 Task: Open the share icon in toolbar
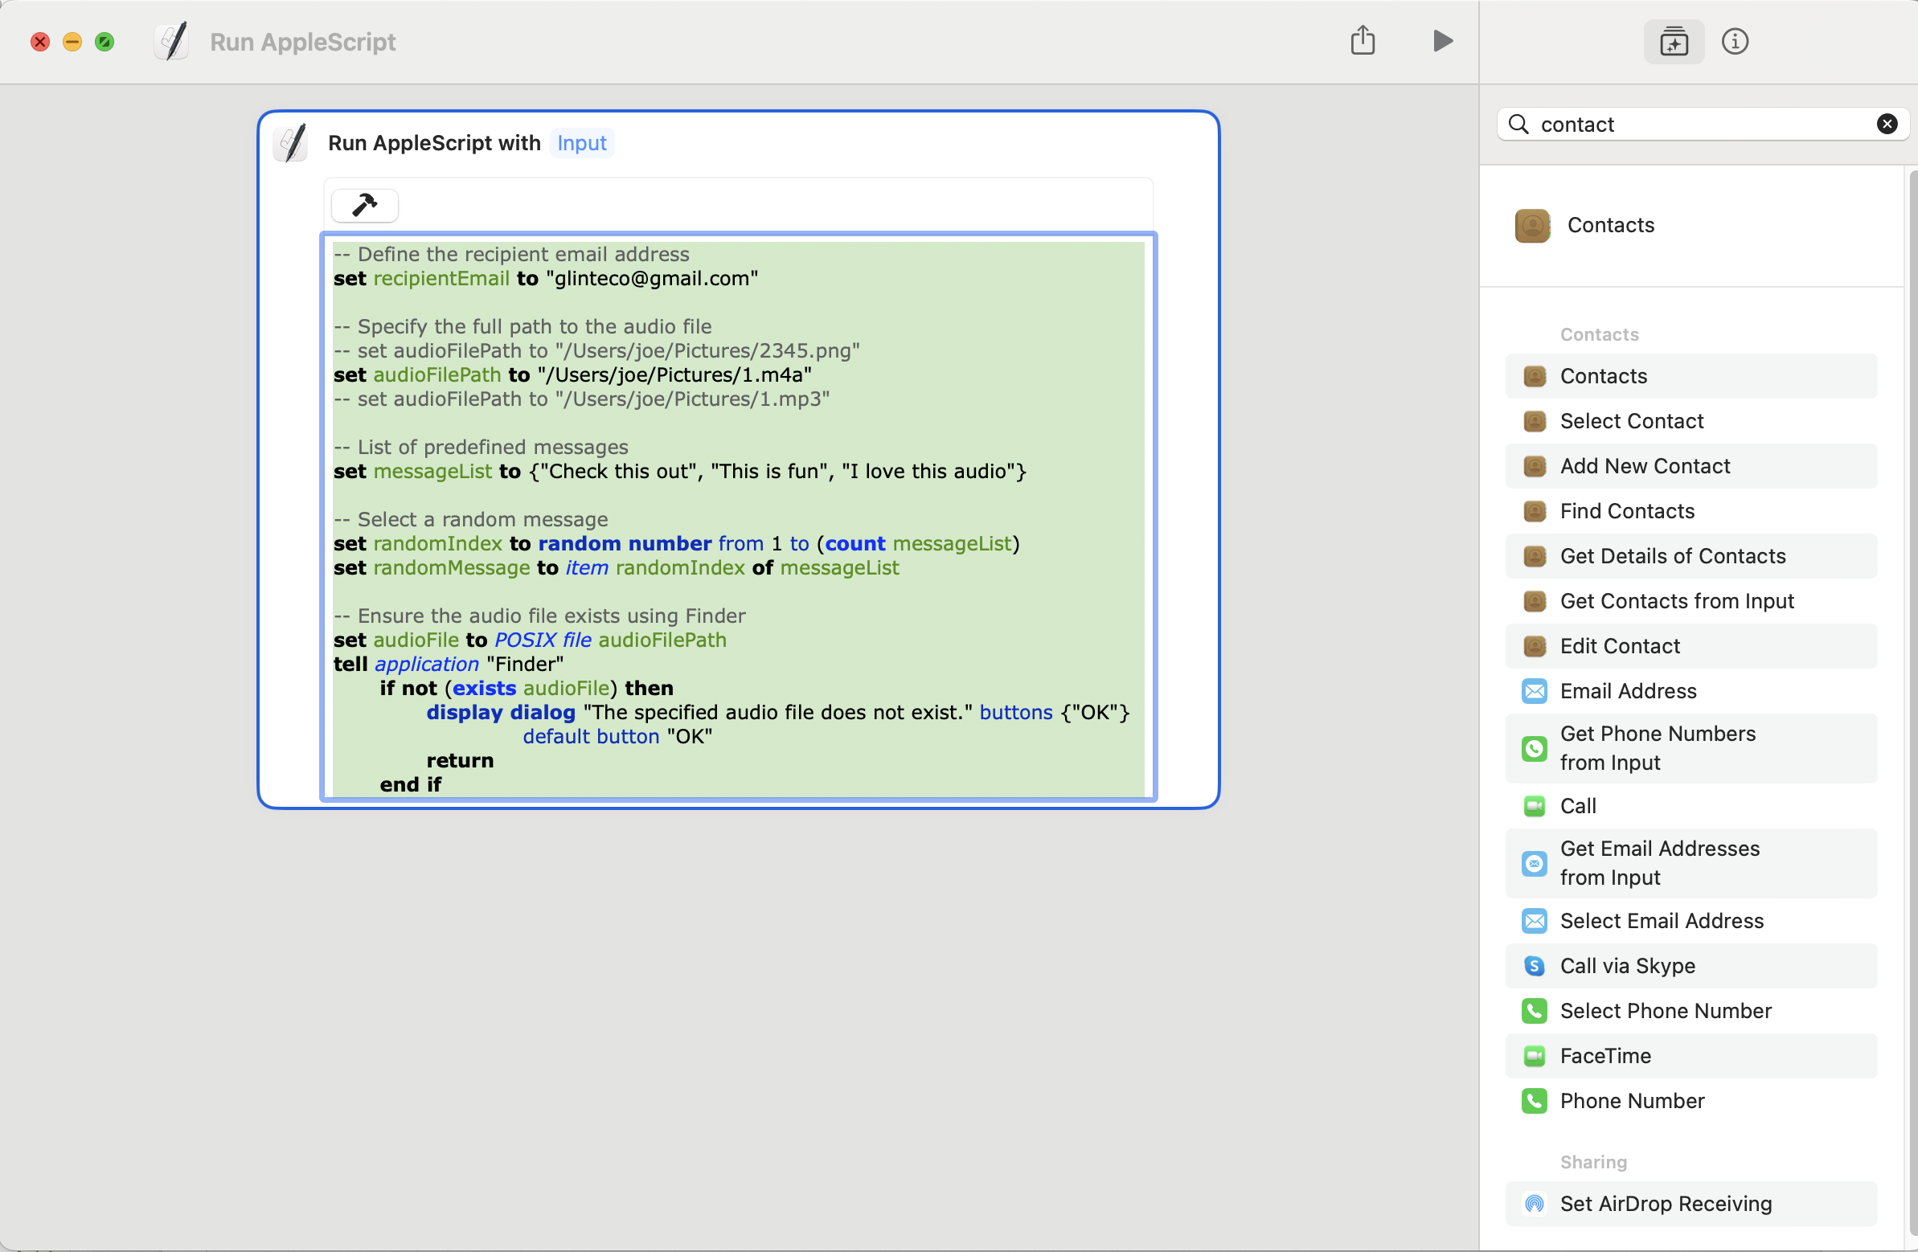1363,40
